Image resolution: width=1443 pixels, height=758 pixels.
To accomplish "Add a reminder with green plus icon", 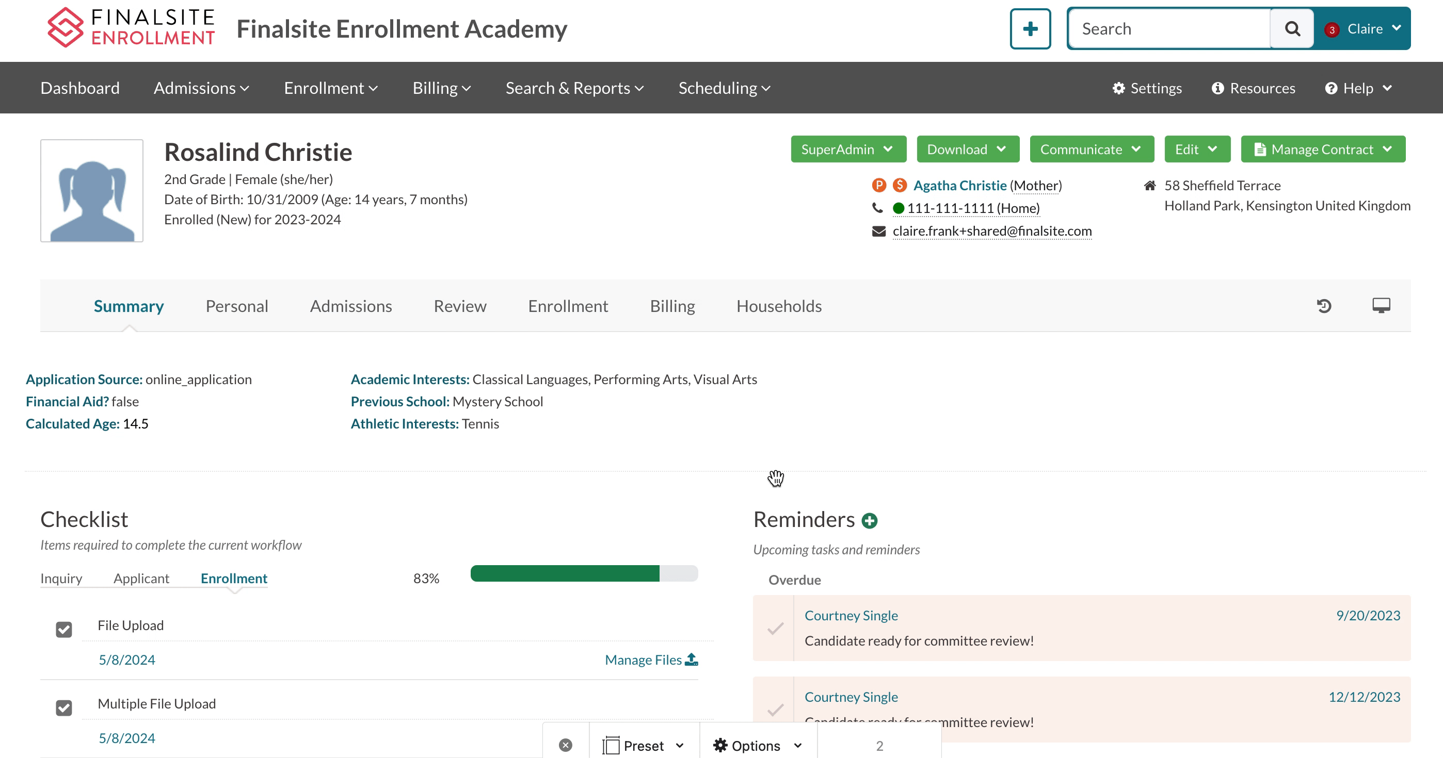I will 870,521.
